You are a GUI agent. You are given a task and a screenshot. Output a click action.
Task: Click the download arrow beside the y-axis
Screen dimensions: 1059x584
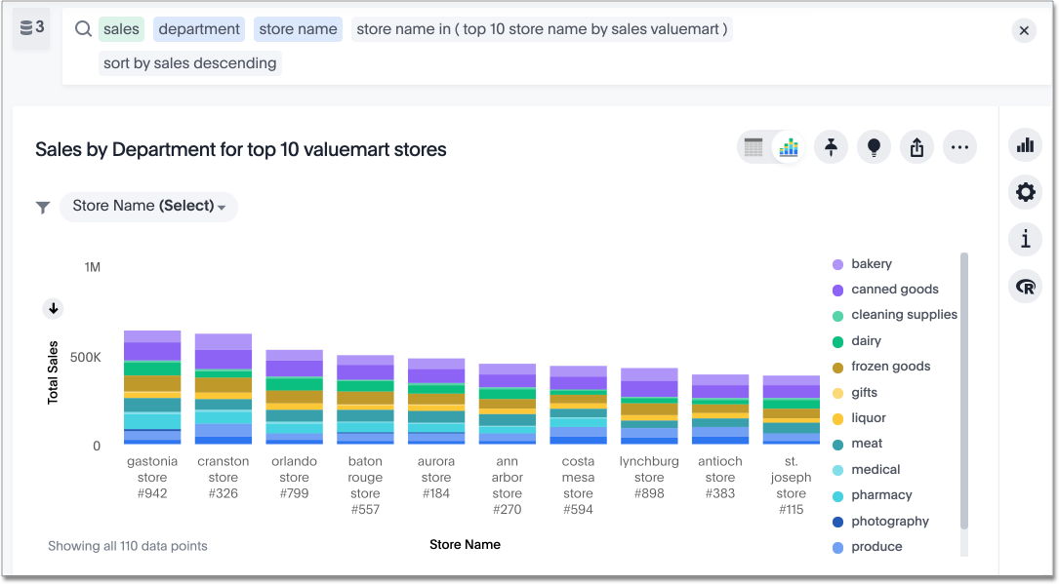tap(54, 308)
